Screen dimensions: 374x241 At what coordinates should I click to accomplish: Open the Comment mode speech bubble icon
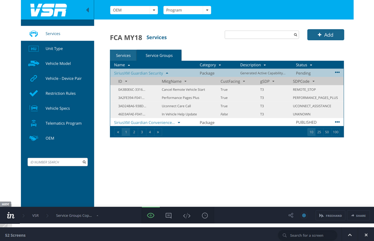169,216
